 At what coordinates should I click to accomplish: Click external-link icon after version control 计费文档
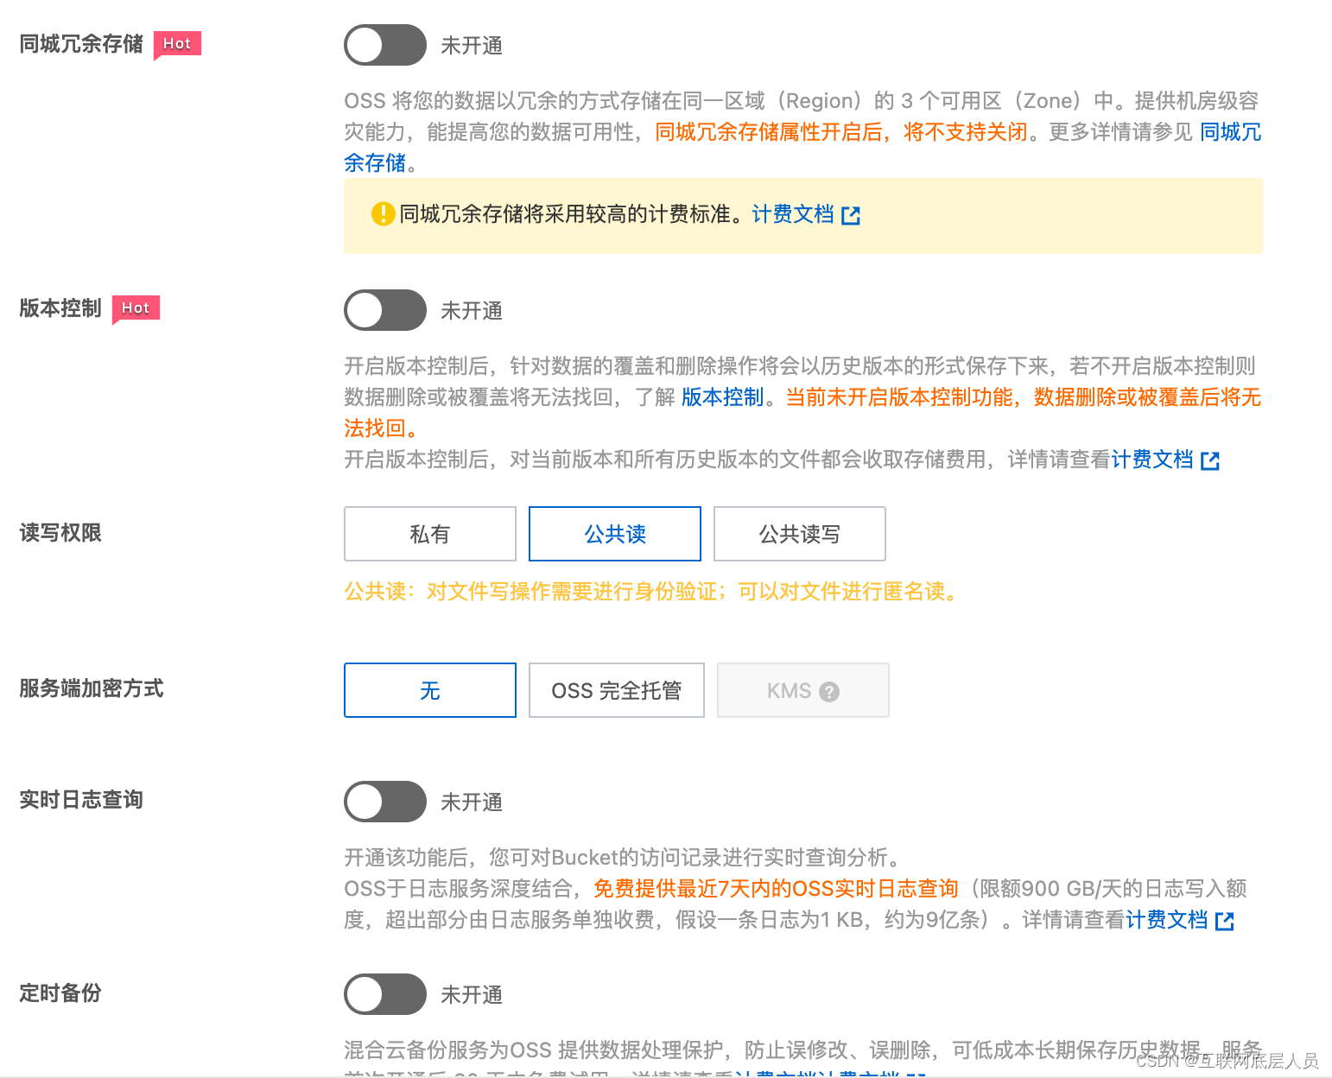pos(1210,460)
